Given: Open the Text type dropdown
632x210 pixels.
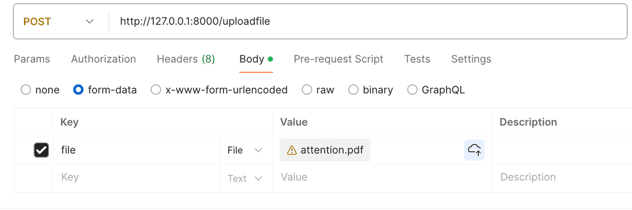Looking at the screenshot, I should (245, 178).
